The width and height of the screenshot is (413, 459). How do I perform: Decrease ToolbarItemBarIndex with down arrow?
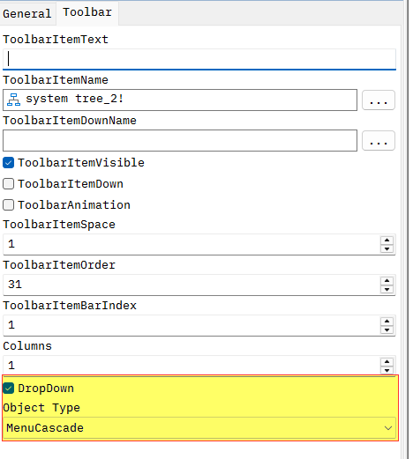pyautogui.click(x=387, y=329)
